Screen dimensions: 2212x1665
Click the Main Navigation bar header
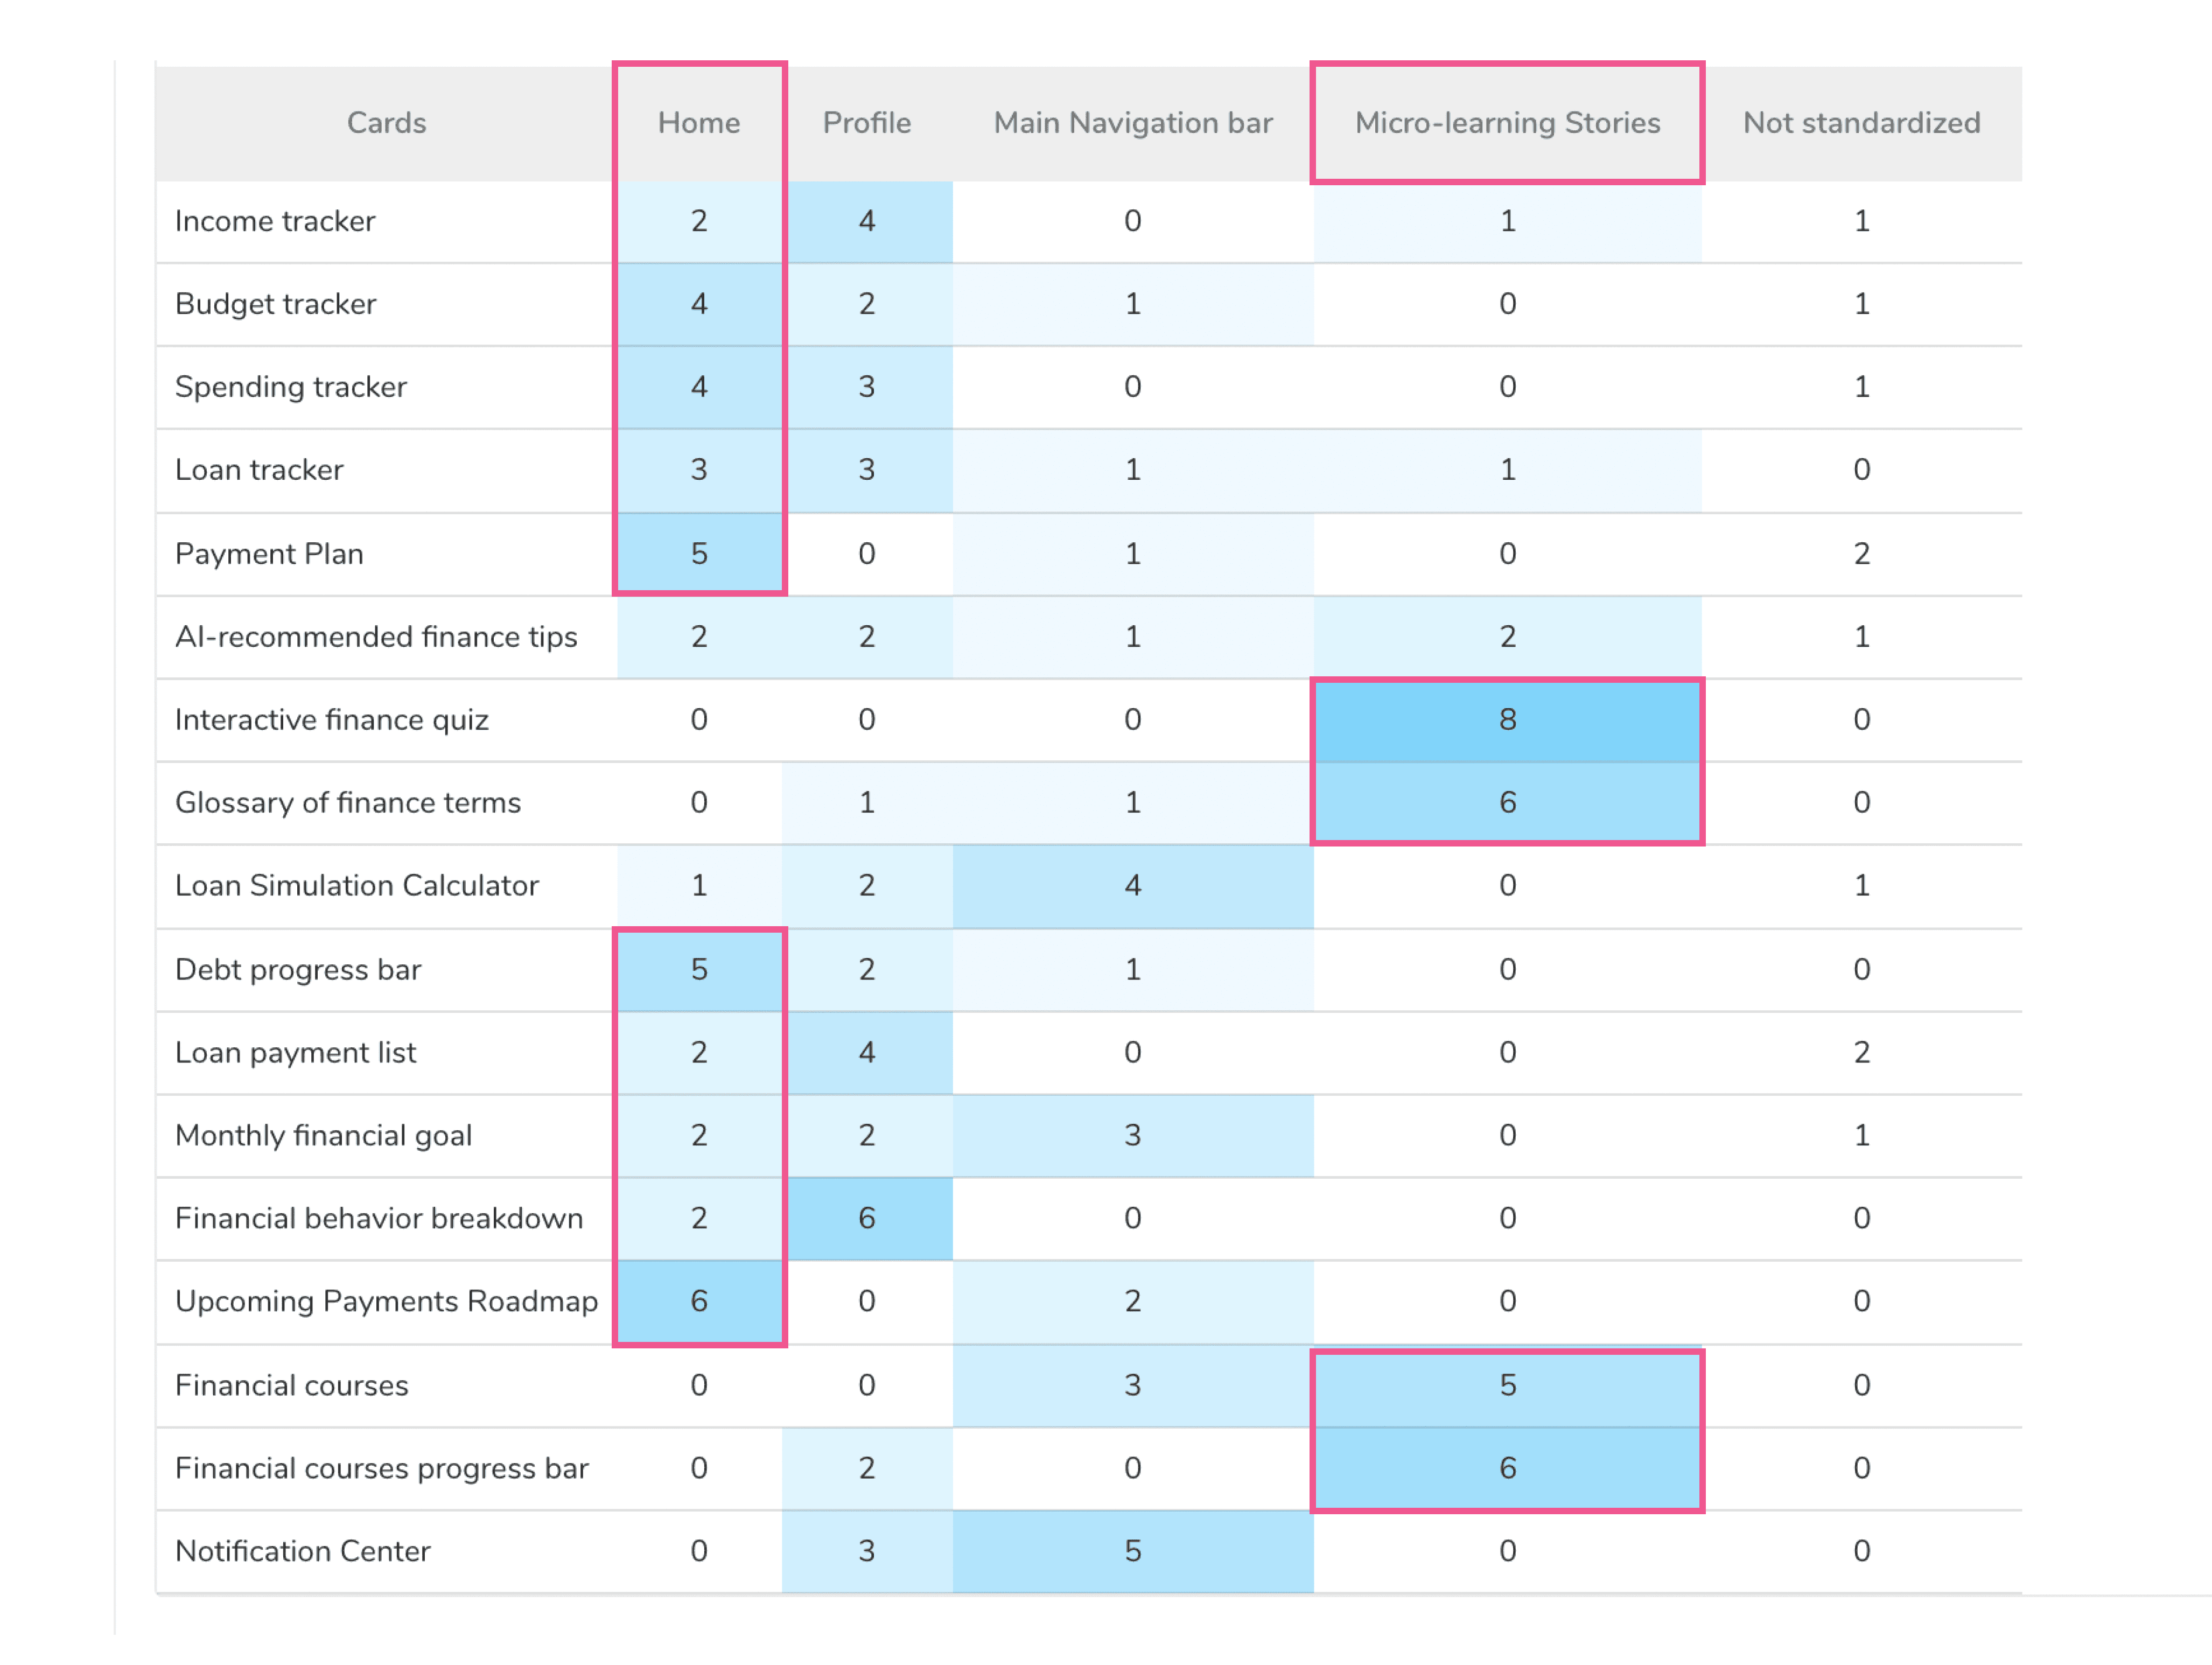1132,123
